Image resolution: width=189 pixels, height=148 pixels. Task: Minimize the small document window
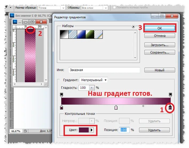tap(26, 22)
